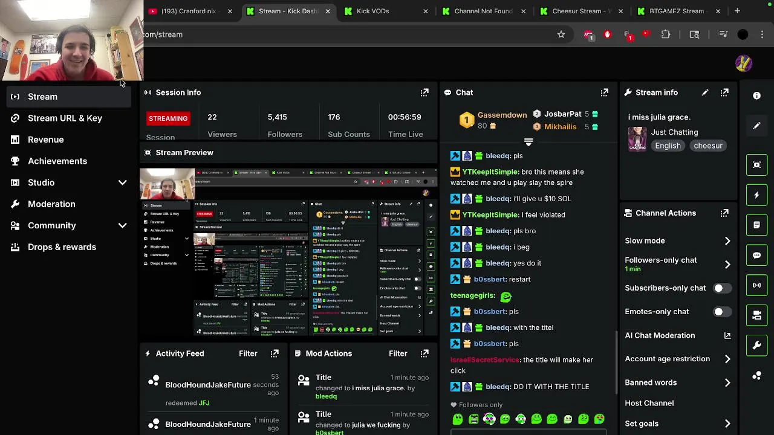Click moderator name bleedq in Mod Actions
The height and width of the screenshot is (435, 774).
(326, 396)
